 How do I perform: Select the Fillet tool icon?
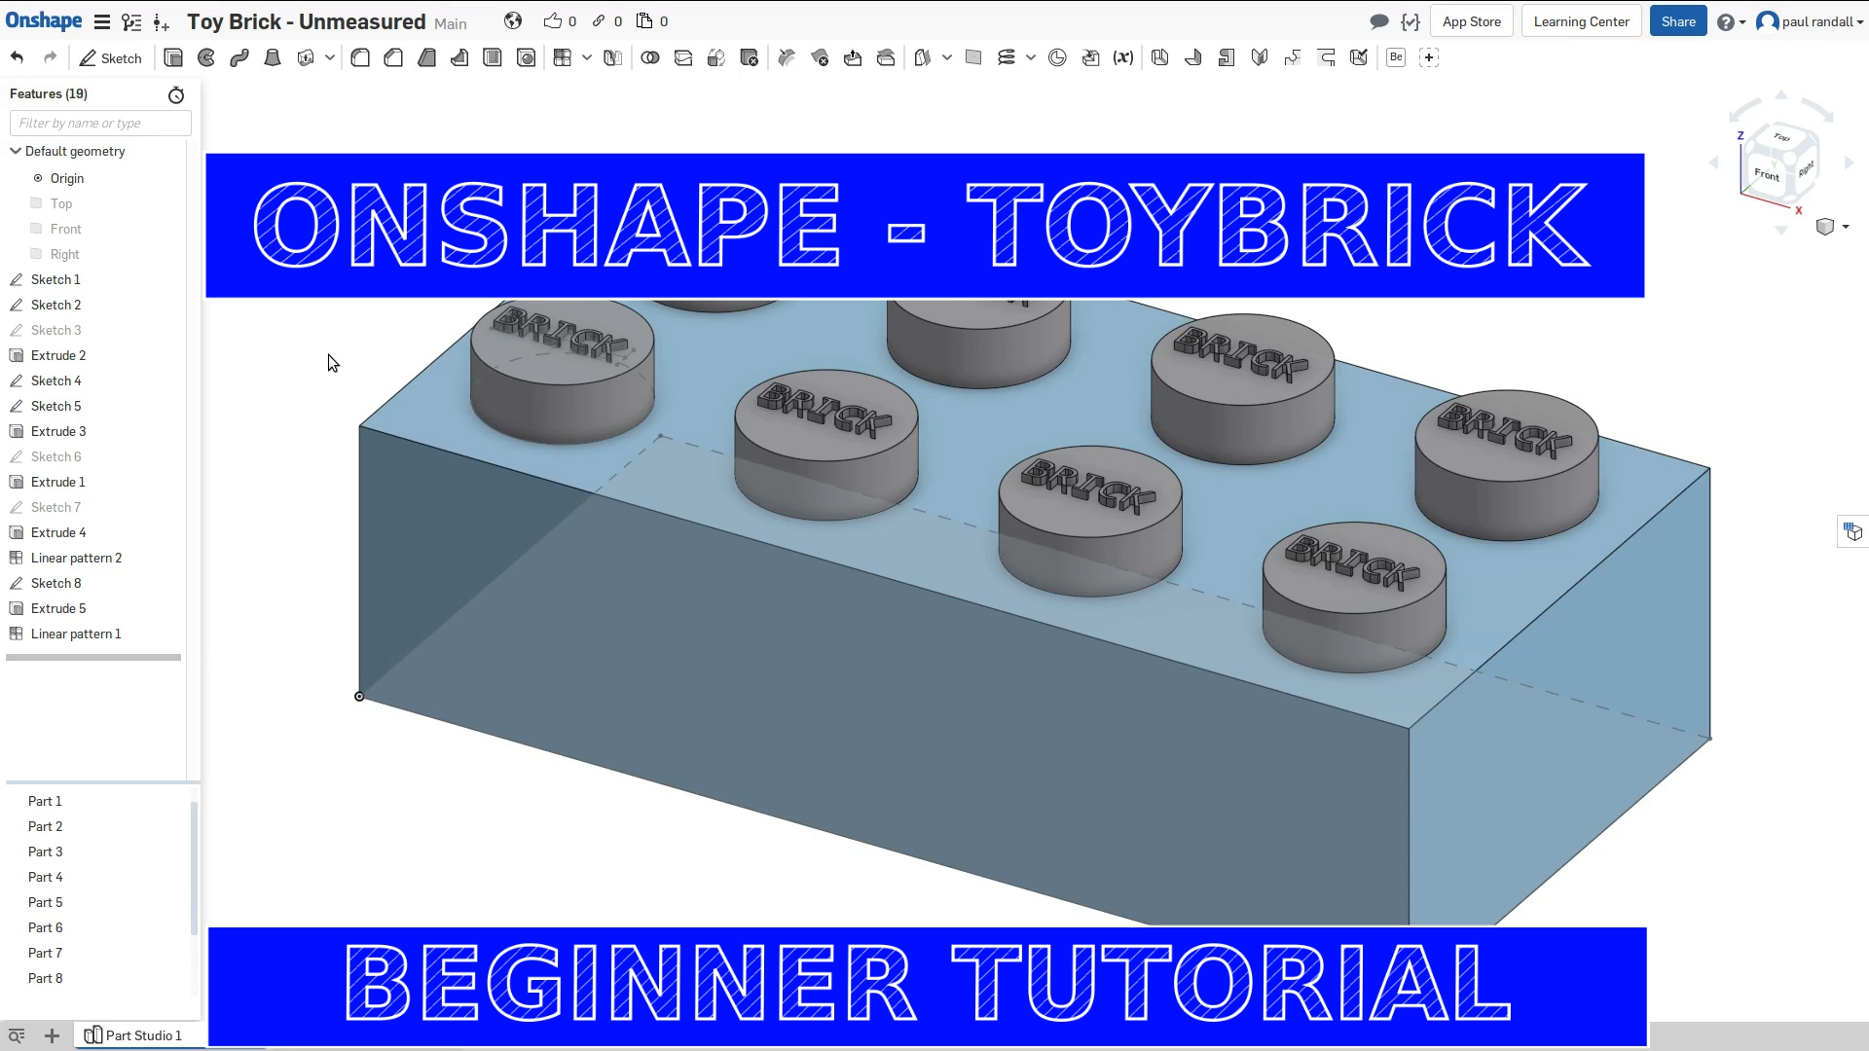click(360, 57)
